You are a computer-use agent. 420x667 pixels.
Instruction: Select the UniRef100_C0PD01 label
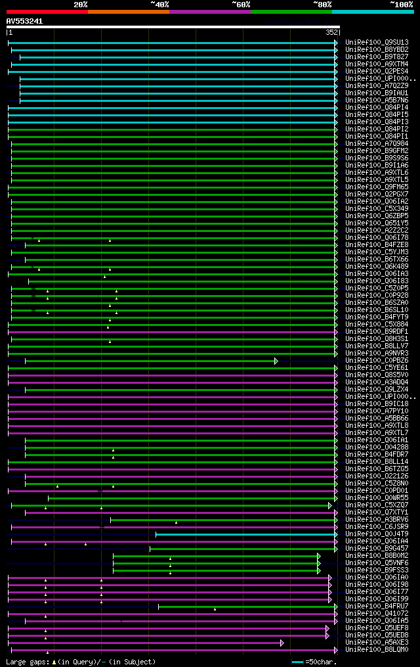pyautogui.click(x=377, y=491)
